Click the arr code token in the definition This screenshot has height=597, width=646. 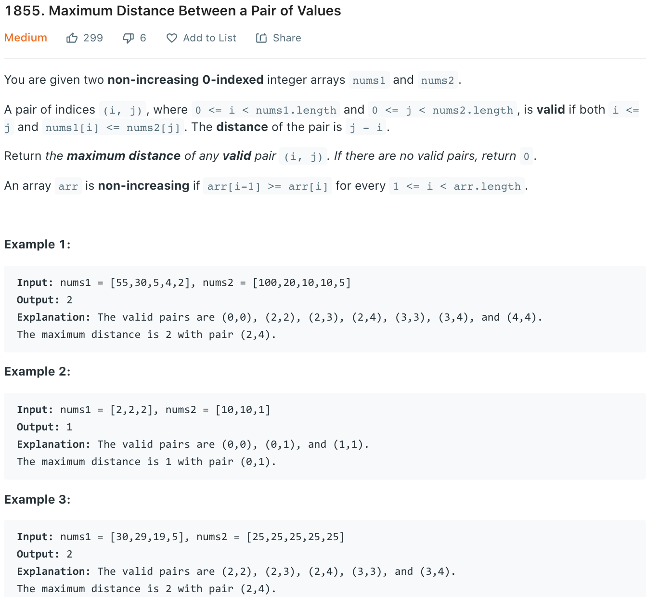[68, 186]
